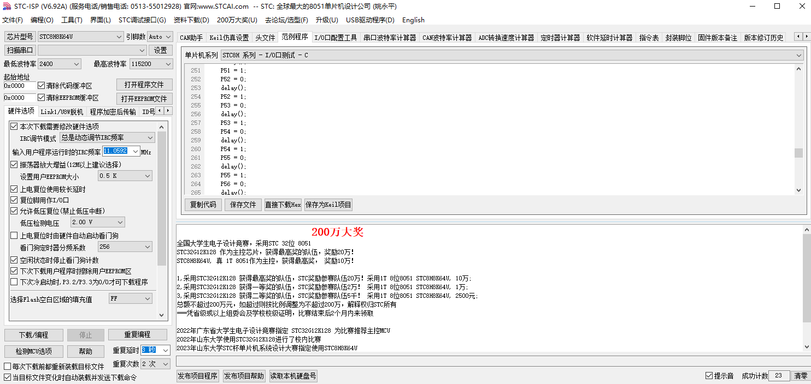Open the 编程(O) menu
The height and width of the screenshot is (384, 811).
42,20
